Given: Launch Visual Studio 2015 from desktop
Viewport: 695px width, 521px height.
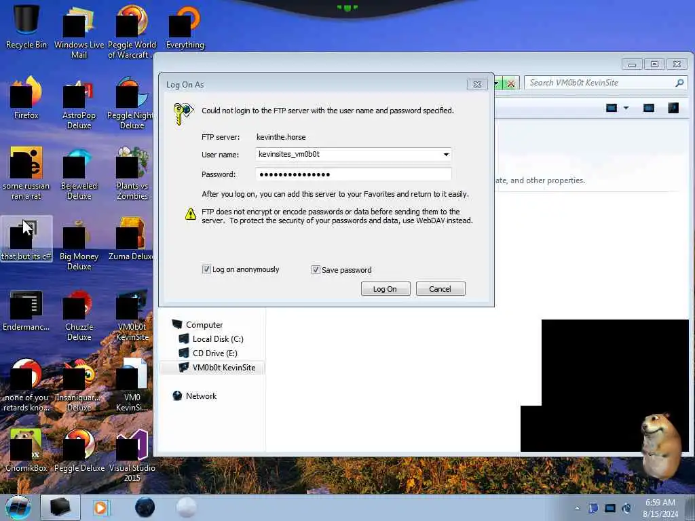Looking at the screenshot, I should (x=132, y=455).
